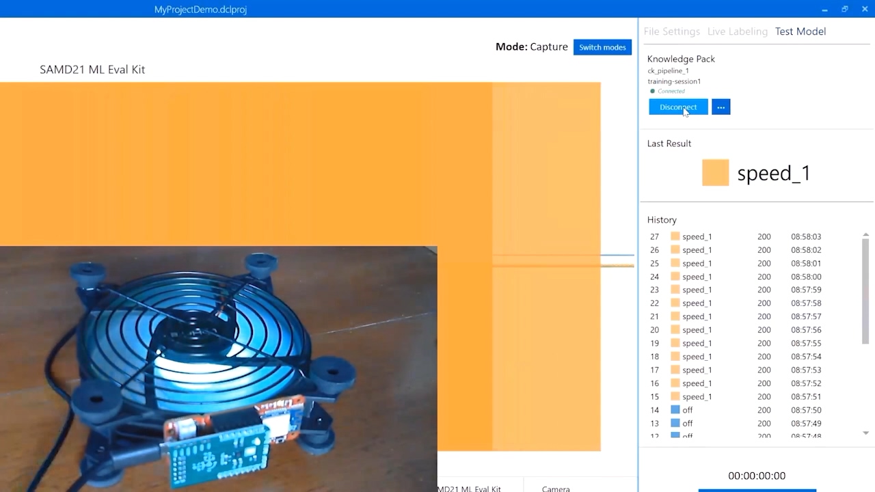Restore down the application window
This screenshot has height=492, width=875.
[x=844, y=9]
